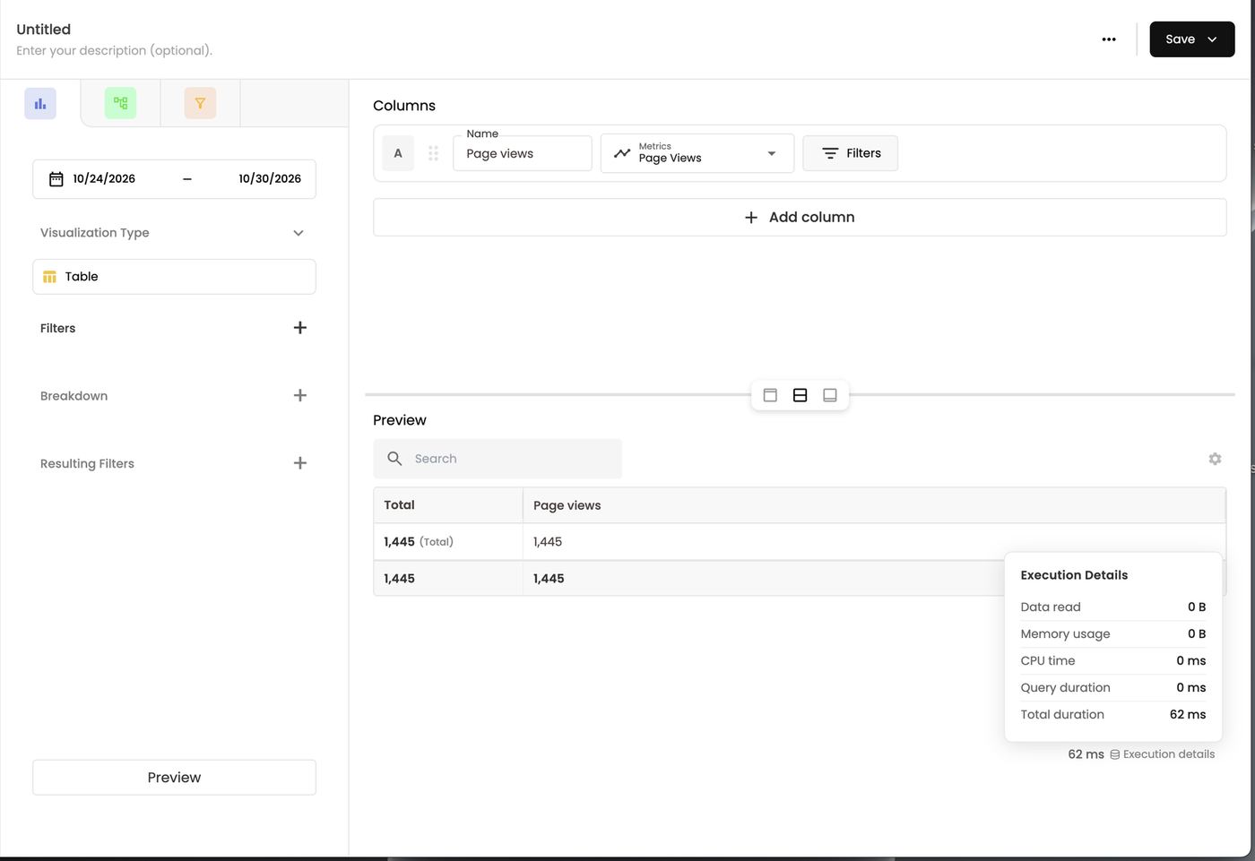Select the top-panel layout icon
Viewport: 1255px width, 861px height.
click(x=770, y=395)
